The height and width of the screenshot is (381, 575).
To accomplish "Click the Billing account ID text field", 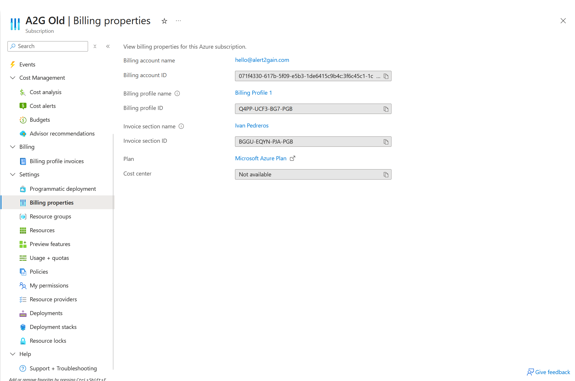I will tap(313, 76).
